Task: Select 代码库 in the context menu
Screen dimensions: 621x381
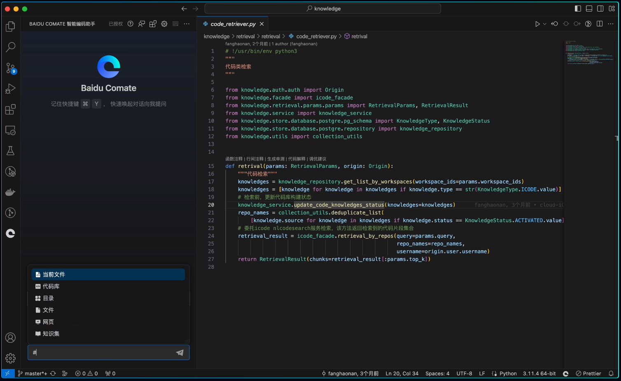Action: pyautogui.click(x=108, y=286)
